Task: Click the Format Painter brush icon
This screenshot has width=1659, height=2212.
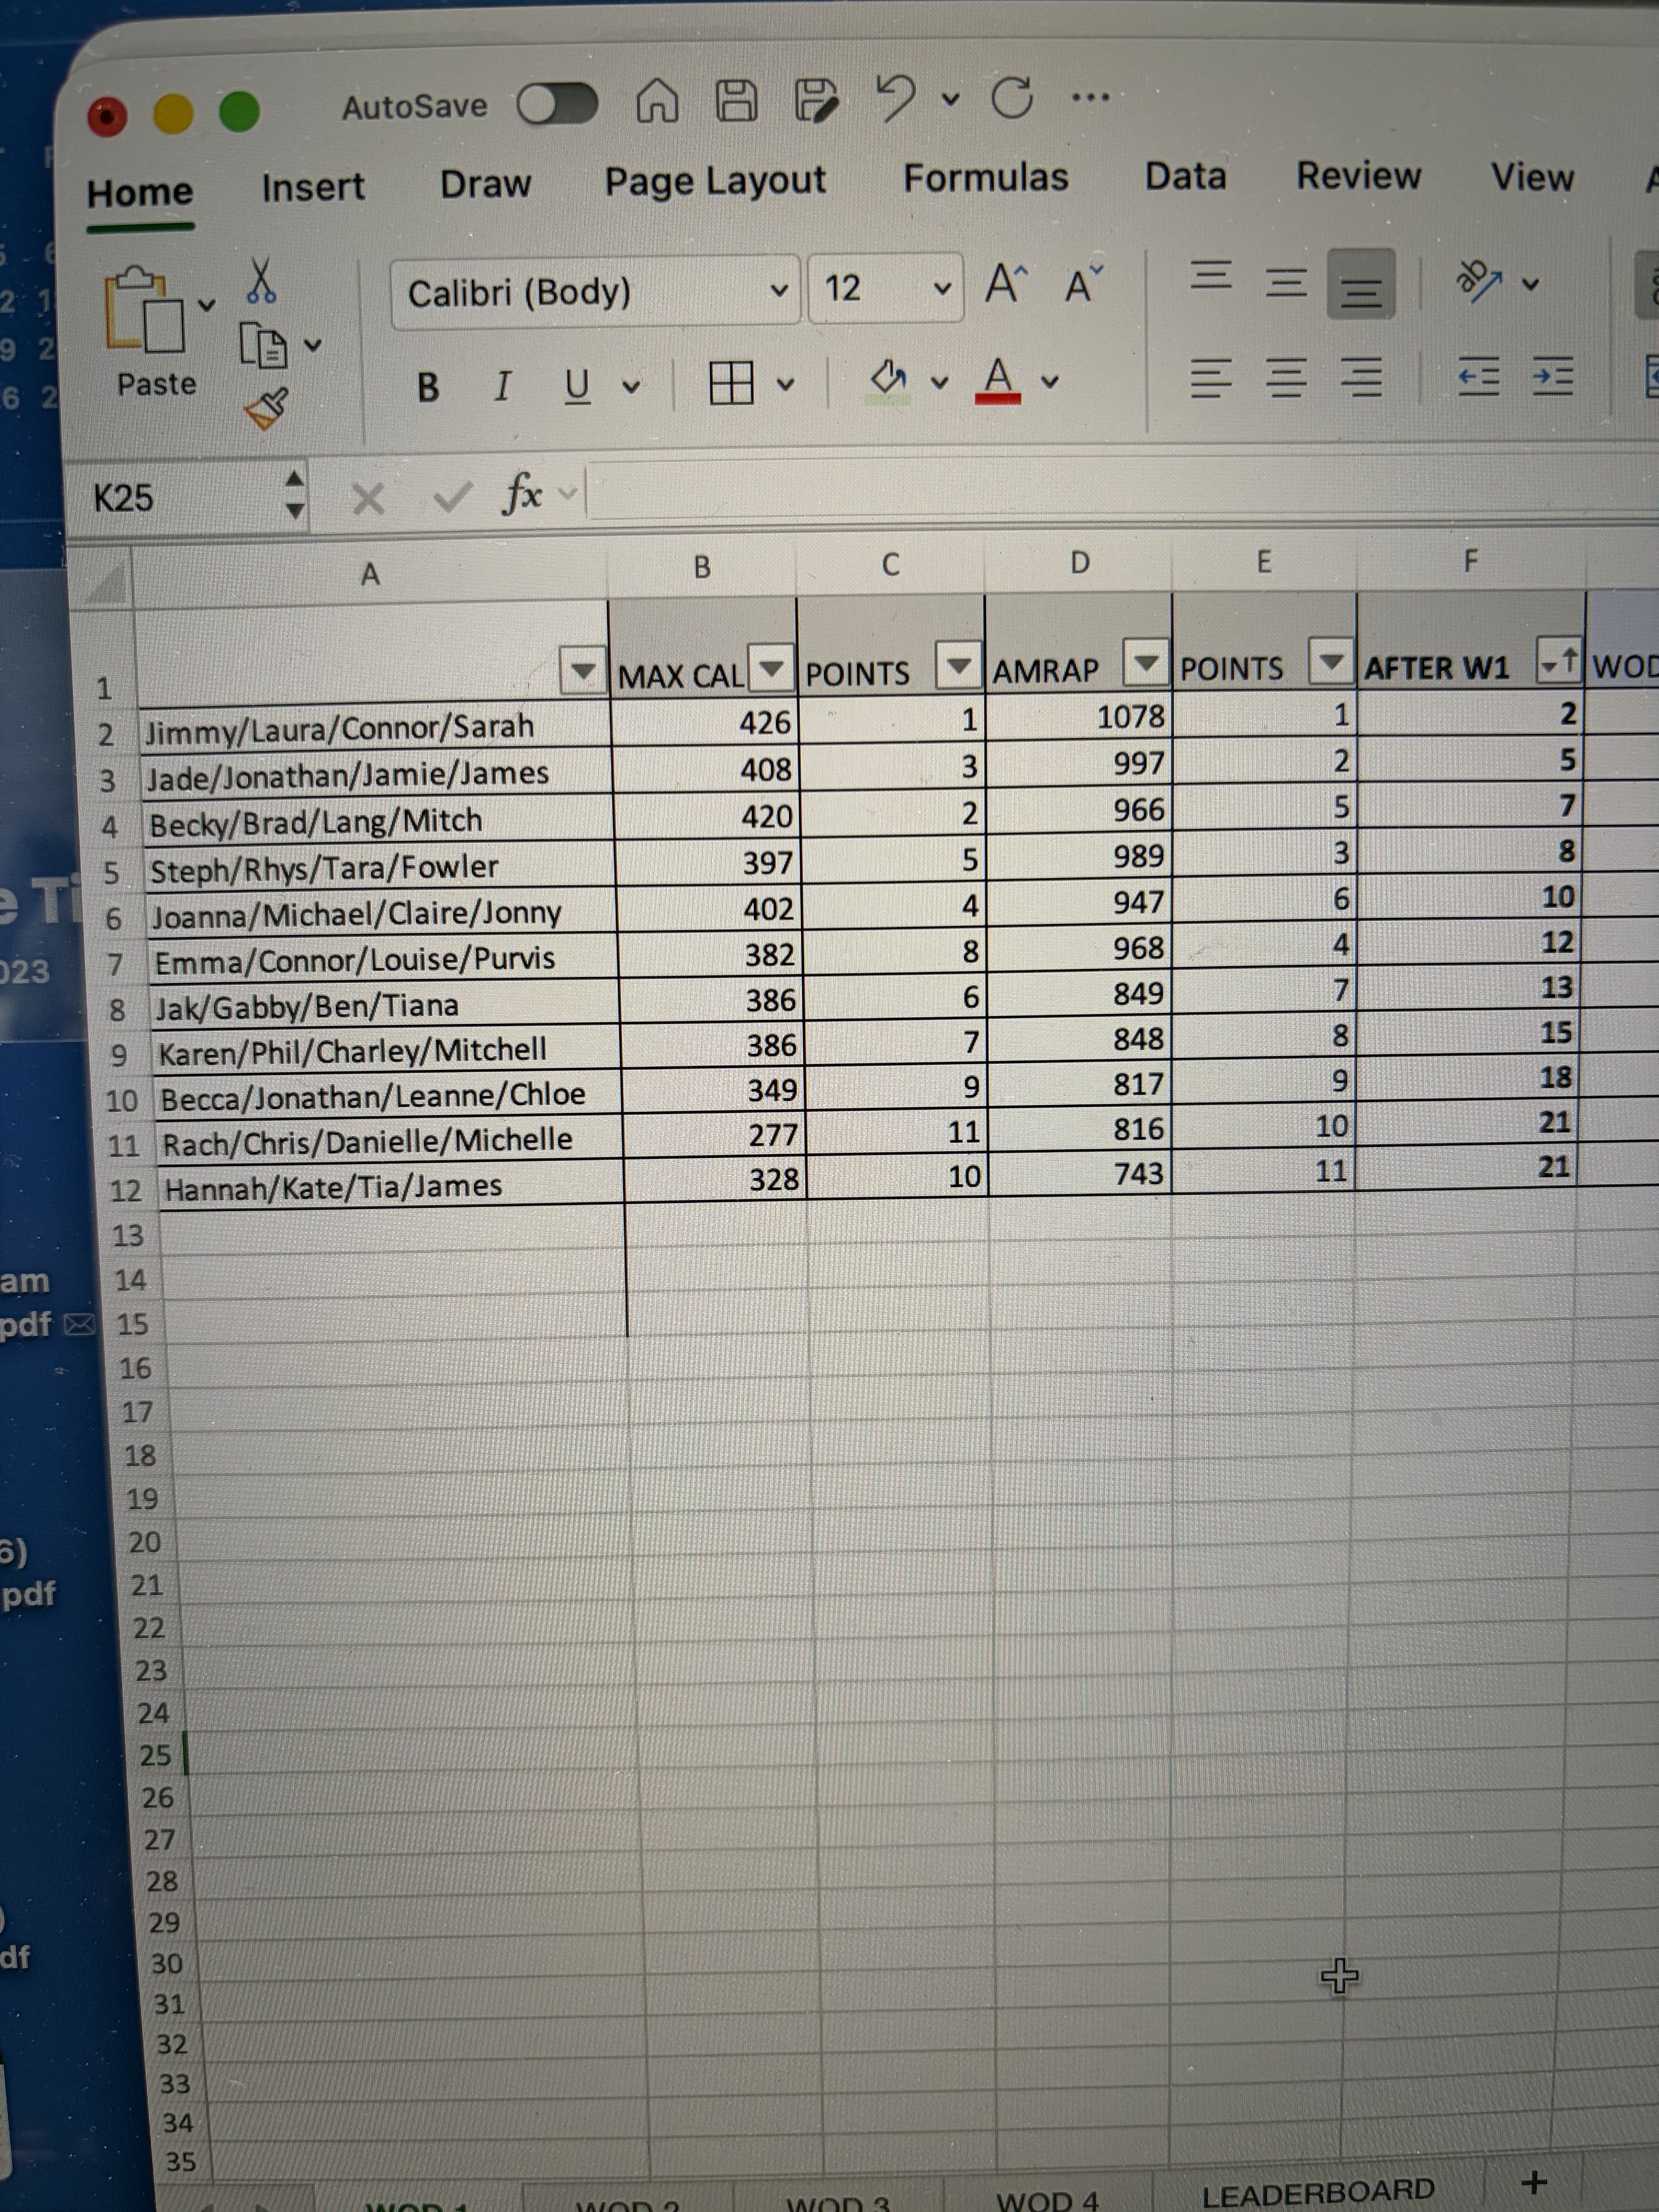Action: [266, 408]
